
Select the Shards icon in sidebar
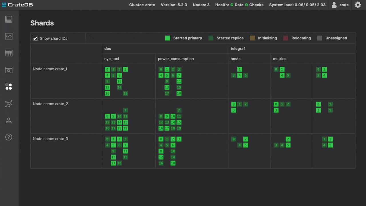coord(9,87)
